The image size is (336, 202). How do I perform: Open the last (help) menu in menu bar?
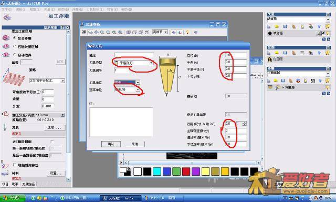coord(127,9)
